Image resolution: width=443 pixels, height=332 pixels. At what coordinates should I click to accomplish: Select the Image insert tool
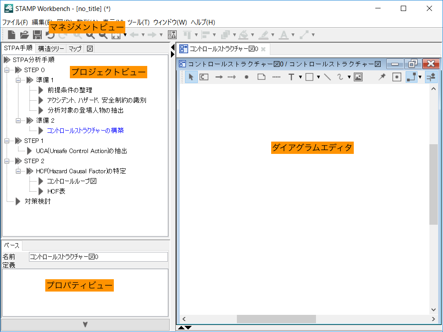[x=358, y=77]
